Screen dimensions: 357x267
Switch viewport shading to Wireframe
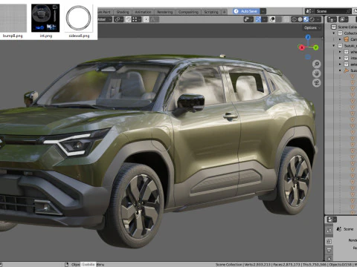pyautogui.click(x=294, y=19)
